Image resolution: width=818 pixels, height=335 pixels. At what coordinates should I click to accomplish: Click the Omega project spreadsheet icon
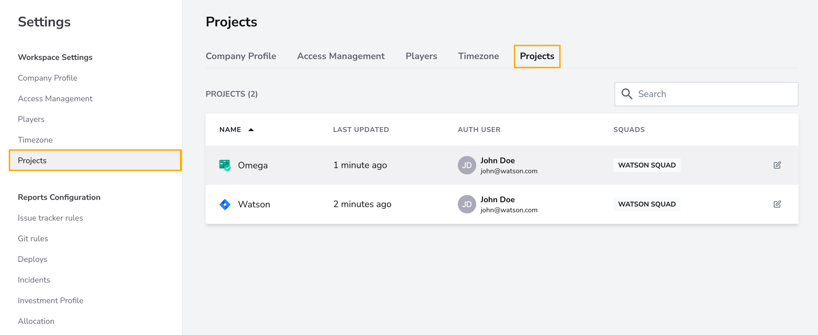[225, 165]
